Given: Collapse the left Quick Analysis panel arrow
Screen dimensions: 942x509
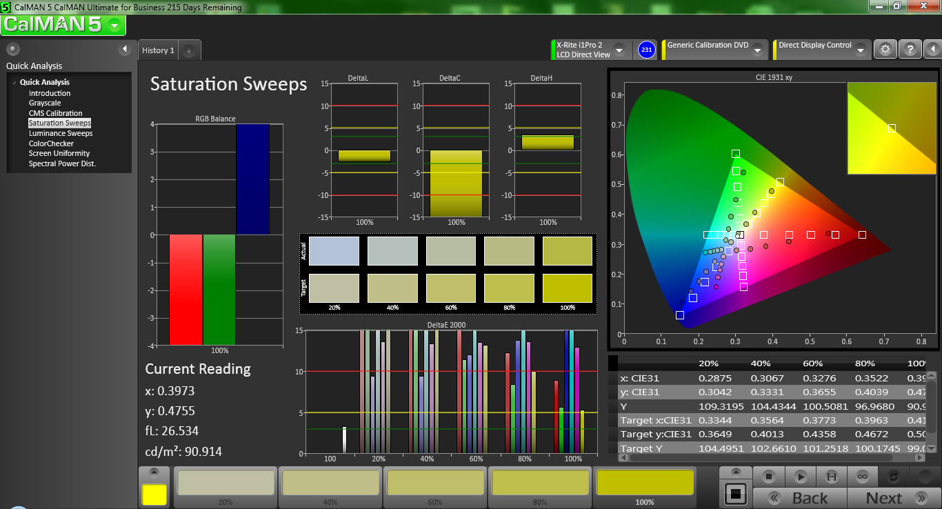Looking at the screenshot, I should tap(125, 49).
